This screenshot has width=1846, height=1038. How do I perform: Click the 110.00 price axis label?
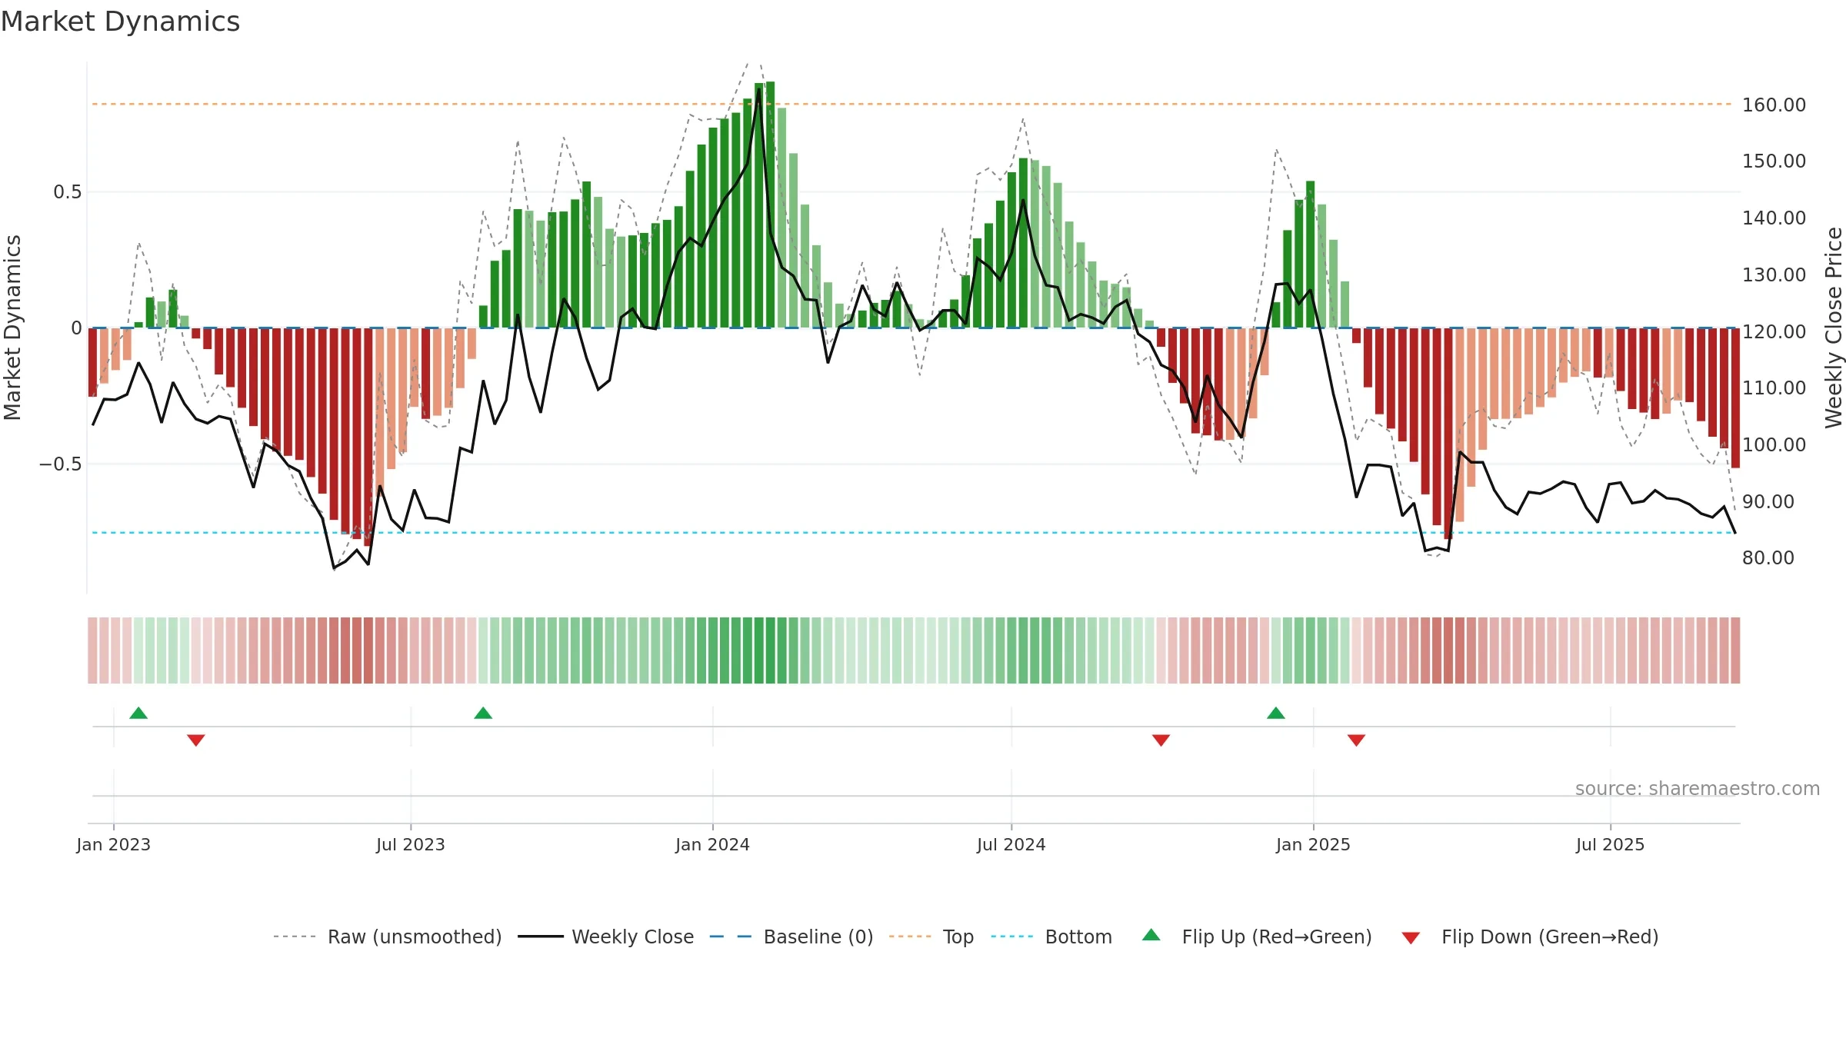[1774, 388]
